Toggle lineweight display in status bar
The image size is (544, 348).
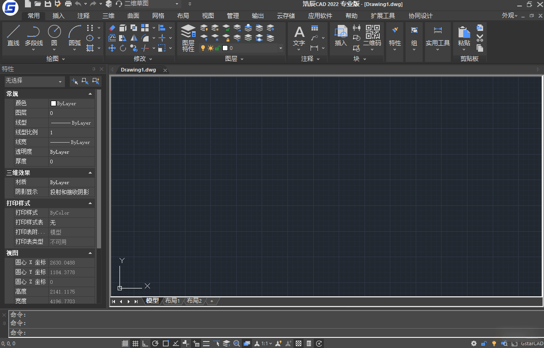(x=206, y=343)
